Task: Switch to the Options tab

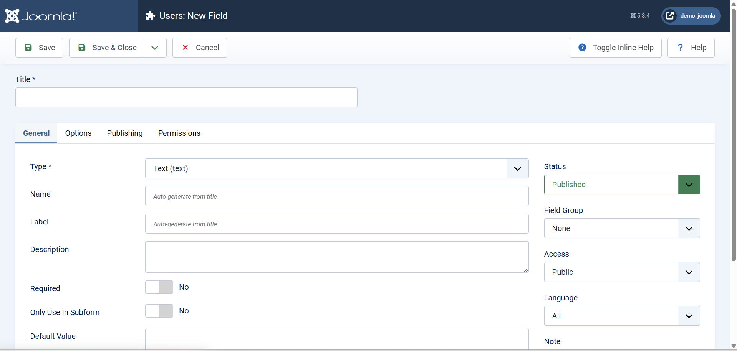Action: [78, 133]
